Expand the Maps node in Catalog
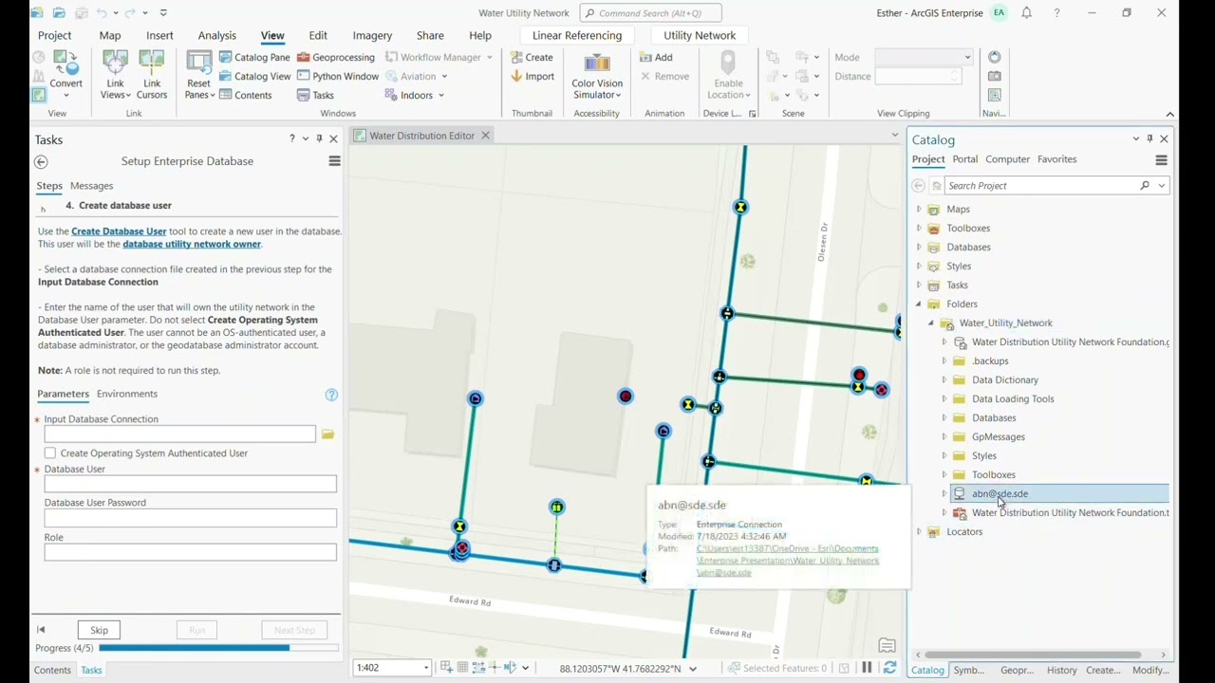This screenshot has width=1215, height=683. [919, 210]
